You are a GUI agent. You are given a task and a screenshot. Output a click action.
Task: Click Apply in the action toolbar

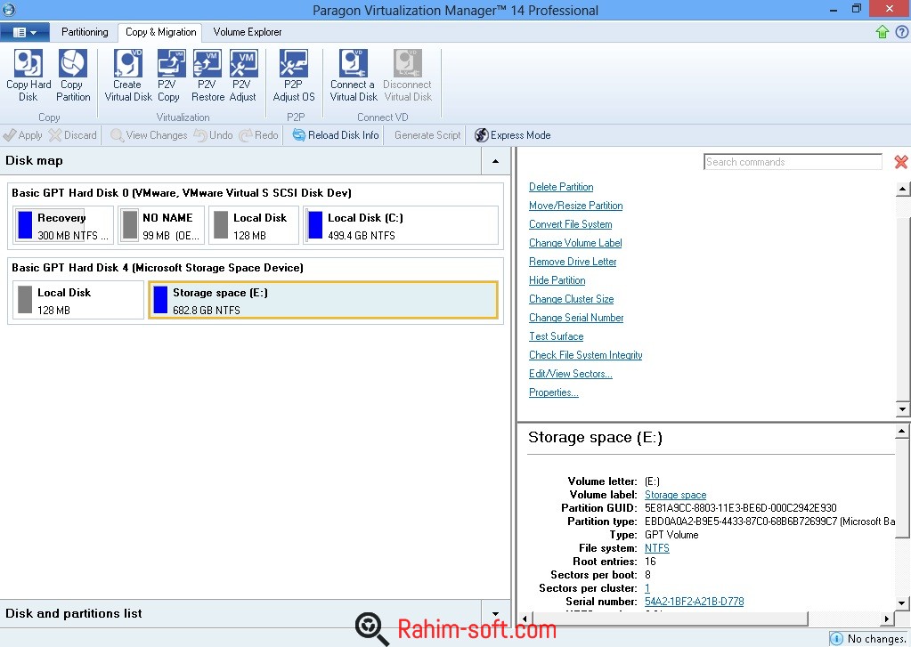pyautogui.click(x=22, y=135)
